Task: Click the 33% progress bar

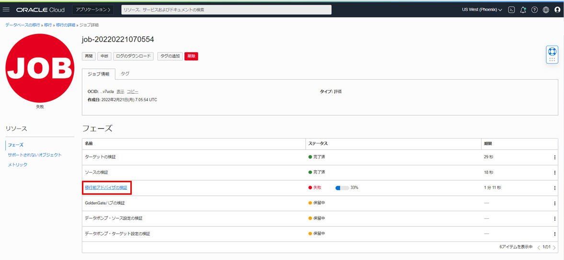Action: [x=342, y=188]
